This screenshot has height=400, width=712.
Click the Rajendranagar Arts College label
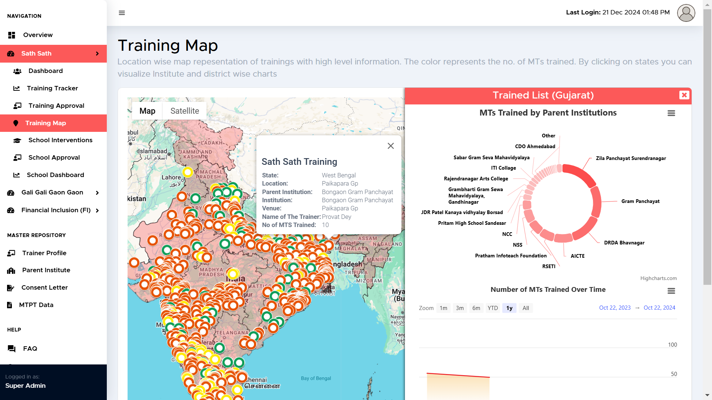pyautogui.click(x=476, y=179)
